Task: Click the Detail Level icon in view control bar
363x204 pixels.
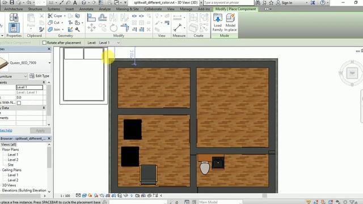Action: (x=78, y=195)
